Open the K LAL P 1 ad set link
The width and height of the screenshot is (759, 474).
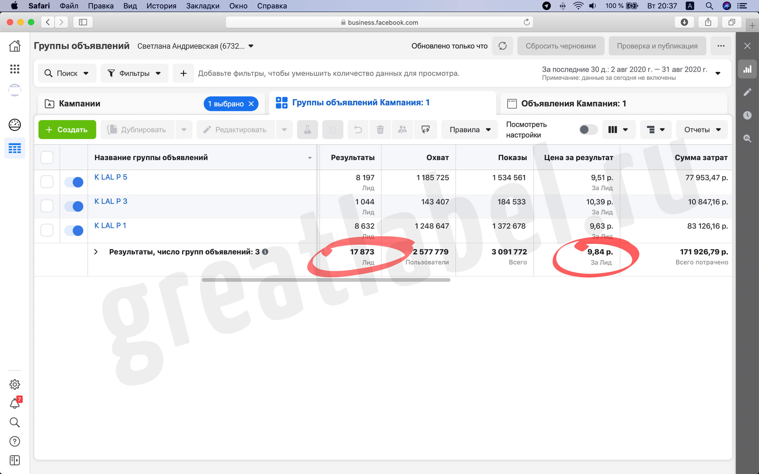coord(110,225)
